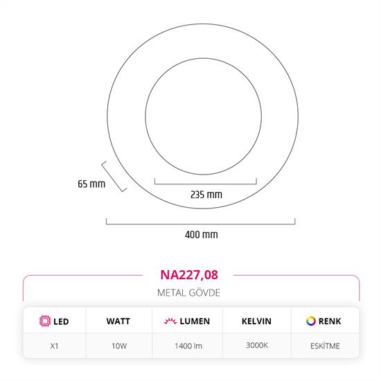Click the 235 mm dimension label

pos(206,195)
